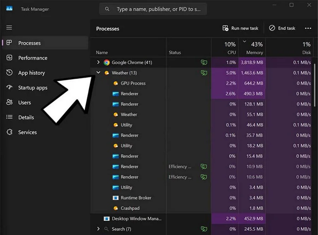Select the Renderer using 15.4 MB
318x235 pixels.
tap(201, 156)
